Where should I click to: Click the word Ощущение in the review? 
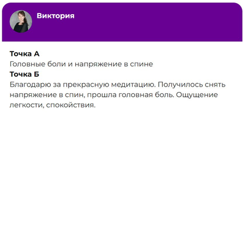click(197, 95)
